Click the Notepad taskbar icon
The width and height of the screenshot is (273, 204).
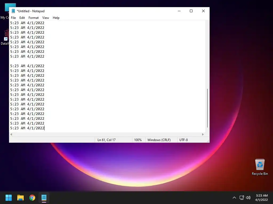coord(44,198)
